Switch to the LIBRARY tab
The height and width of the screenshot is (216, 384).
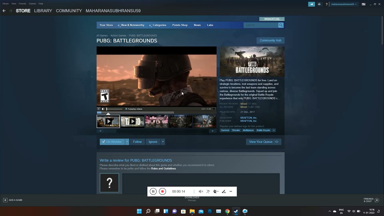pyautogui.click(x=43, y=11)
